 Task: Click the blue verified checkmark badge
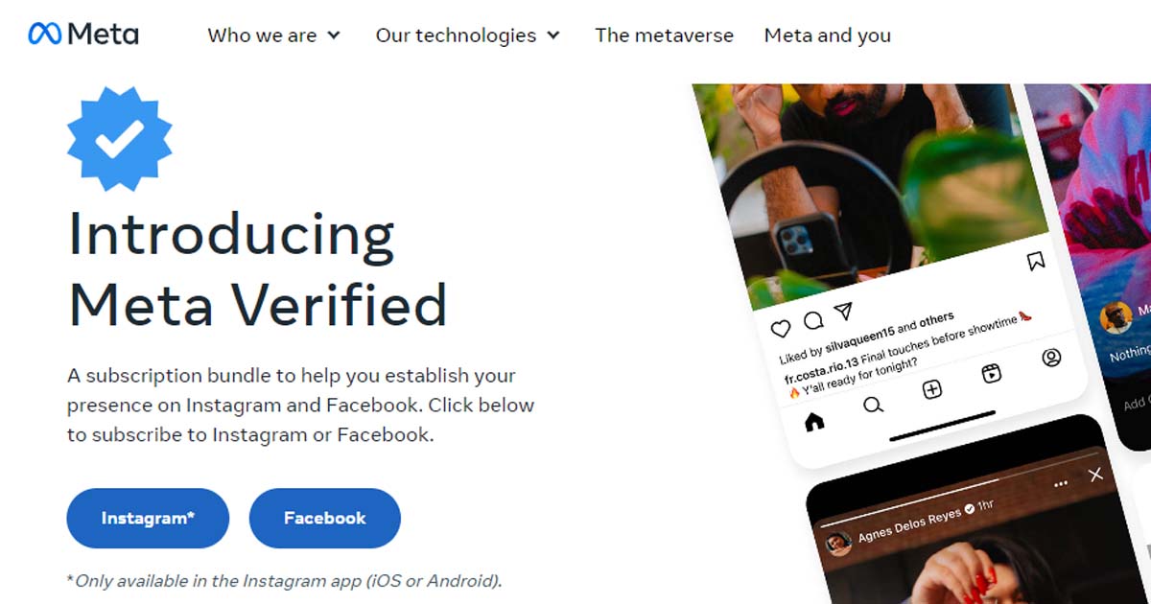(120, 139)
